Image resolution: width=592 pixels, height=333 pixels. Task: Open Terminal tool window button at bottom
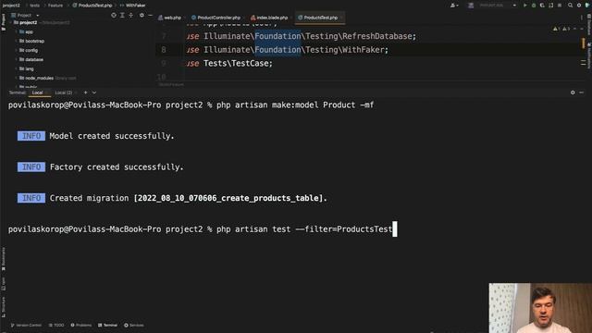(107, 325)
